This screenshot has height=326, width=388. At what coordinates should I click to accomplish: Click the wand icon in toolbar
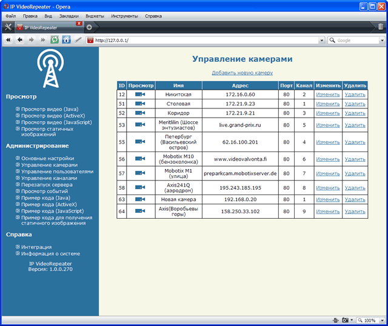78,40
